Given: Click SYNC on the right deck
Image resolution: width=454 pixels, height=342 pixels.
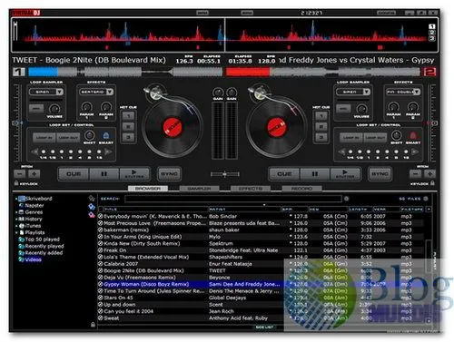Looking at the screenshot, I should pos(380,174).
